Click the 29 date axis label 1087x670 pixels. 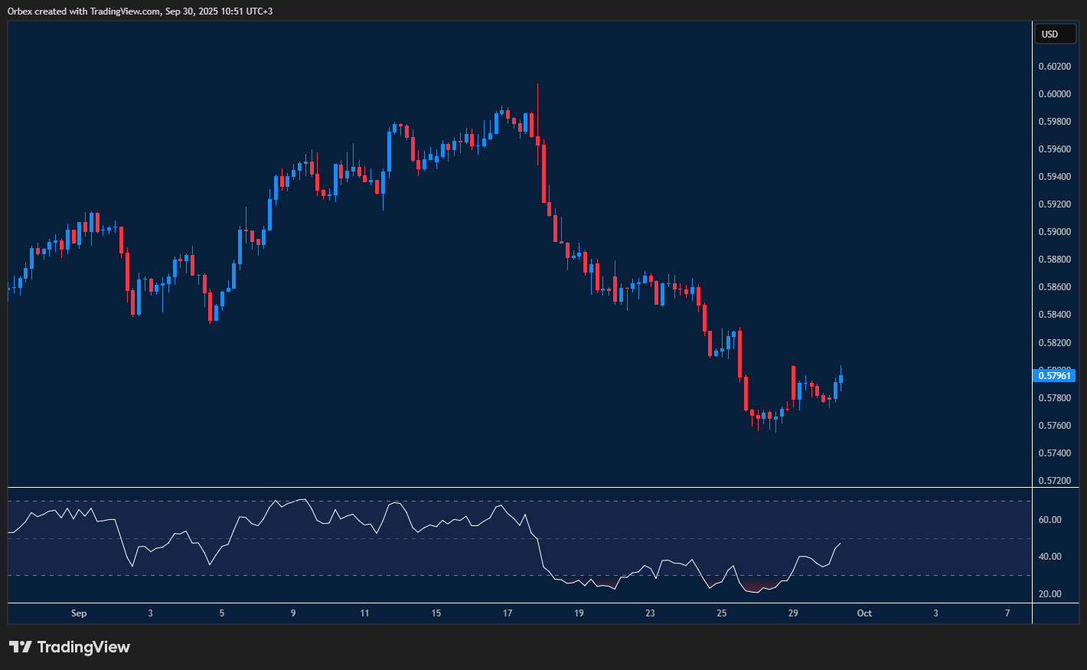(x=793, y=613)
